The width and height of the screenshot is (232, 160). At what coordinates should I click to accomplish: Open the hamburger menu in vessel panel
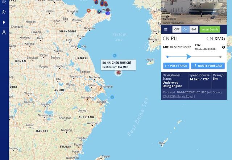tap(166, 29)
